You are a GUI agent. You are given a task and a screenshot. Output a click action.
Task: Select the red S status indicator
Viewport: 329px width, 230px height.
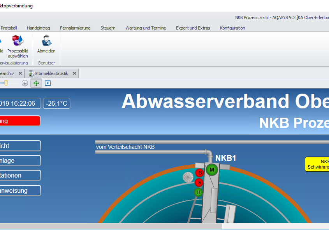(x=199, y=183)
